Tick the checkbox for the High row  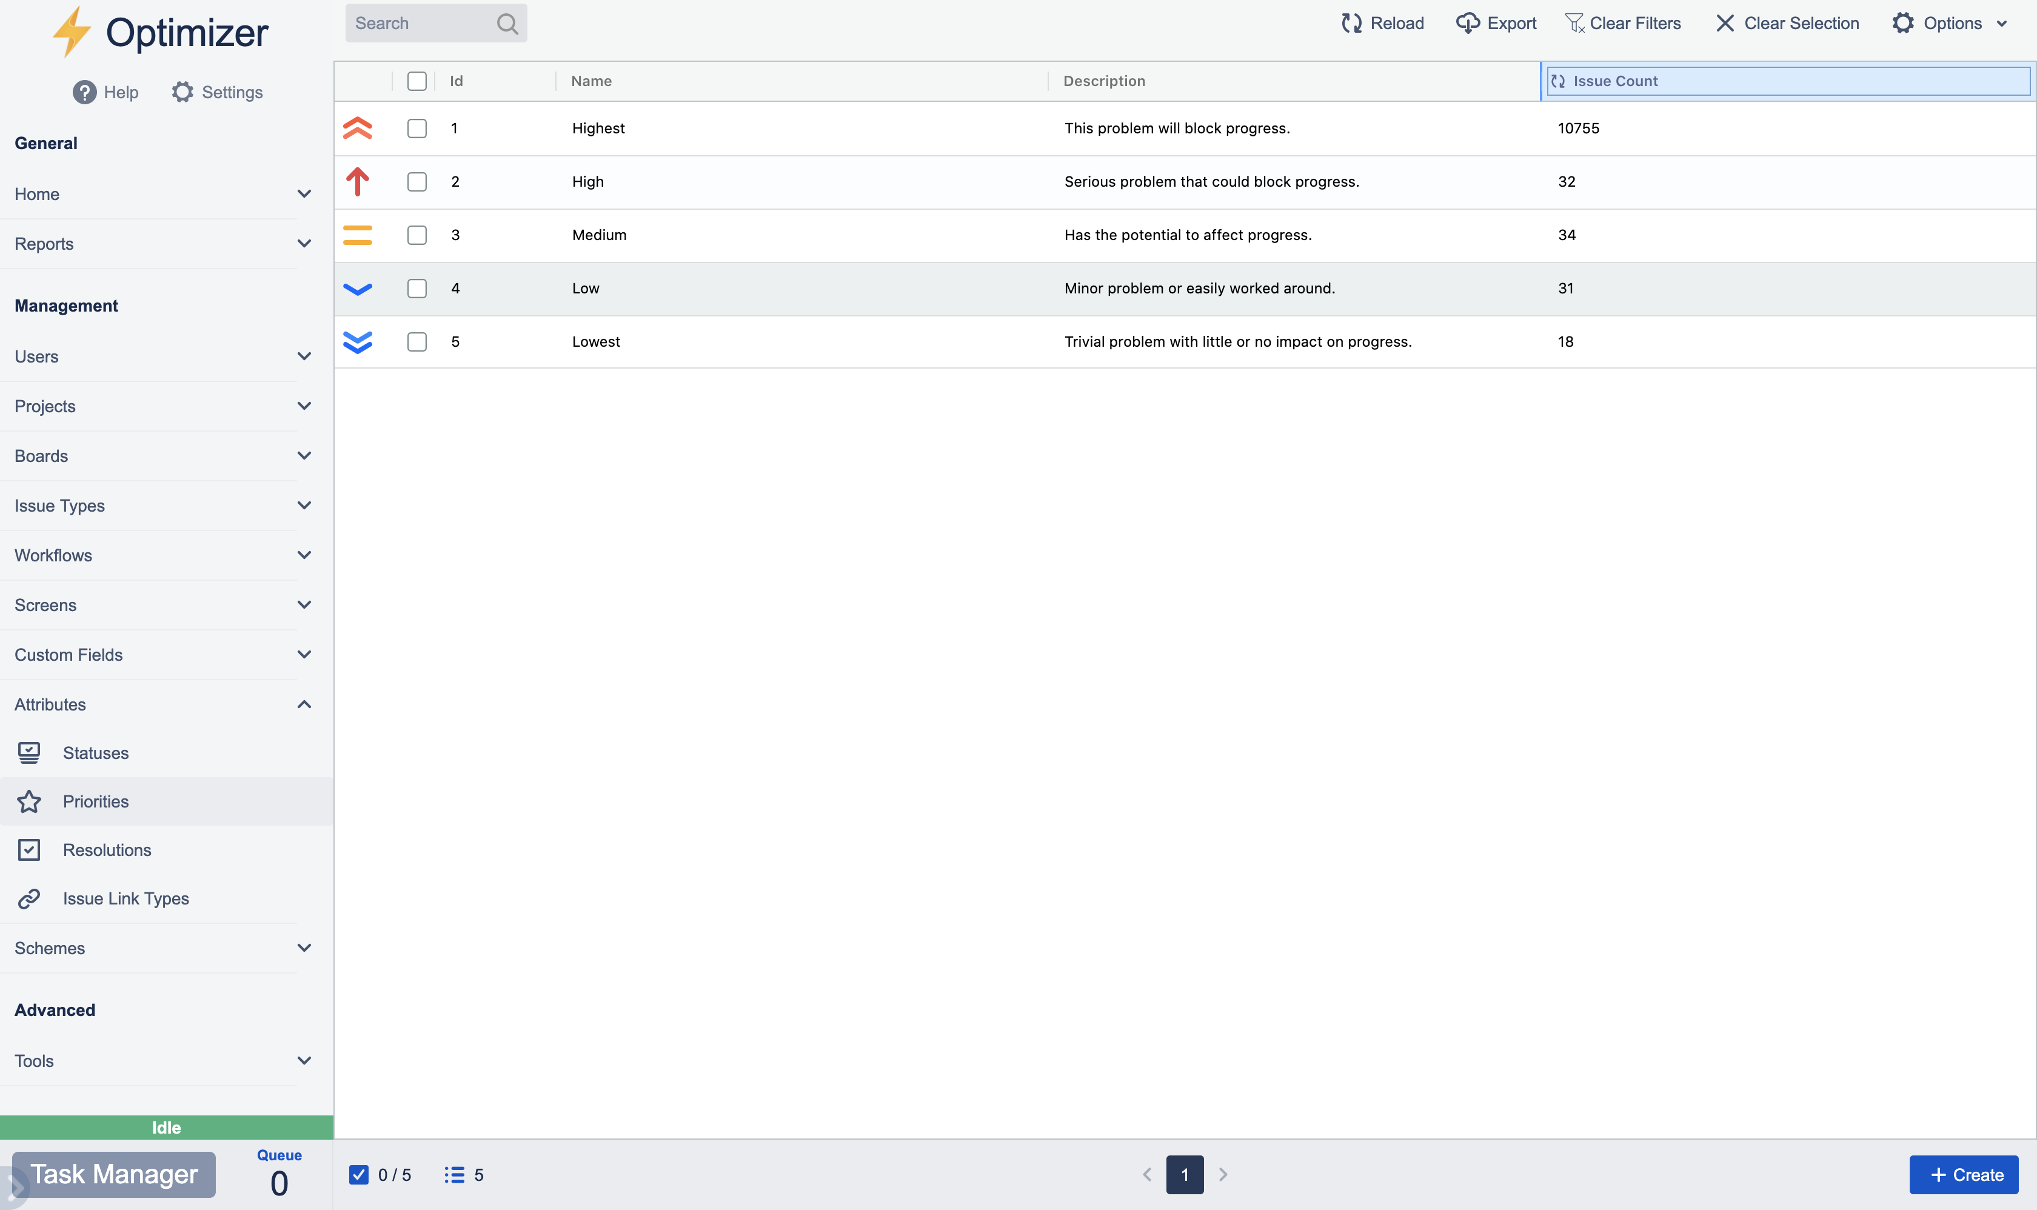tap(416, 181)
